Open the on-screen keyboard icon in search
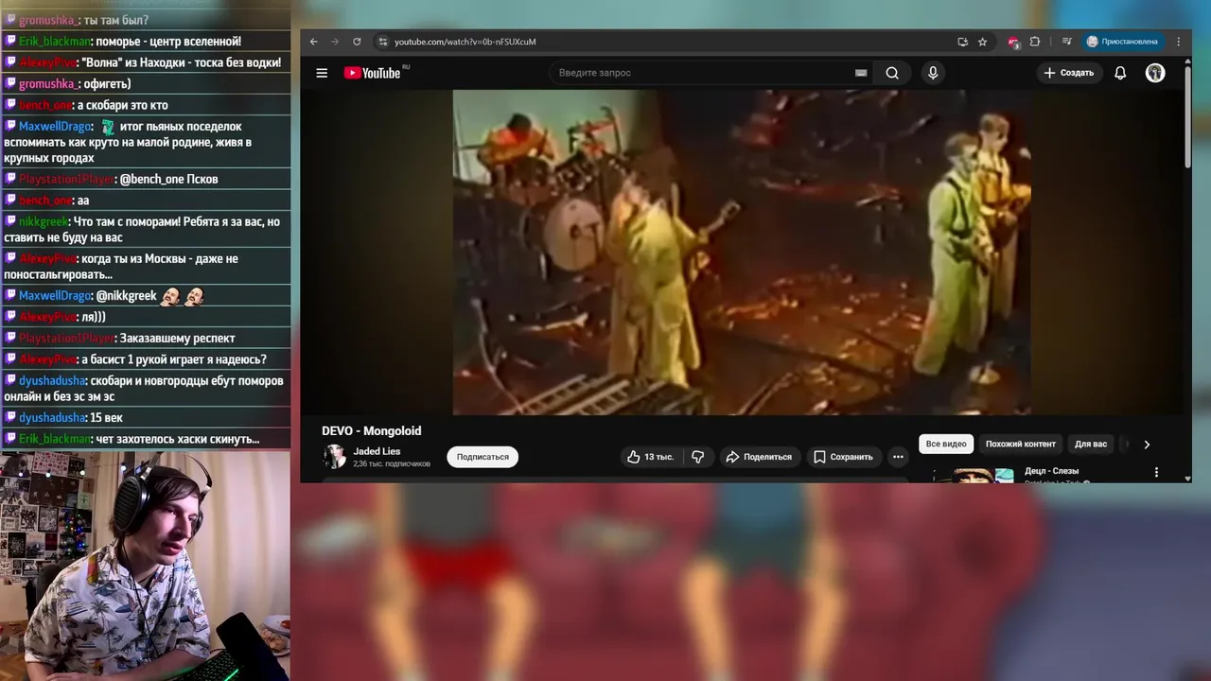Viewport: 1211px width, 681px height. point(861,73)
